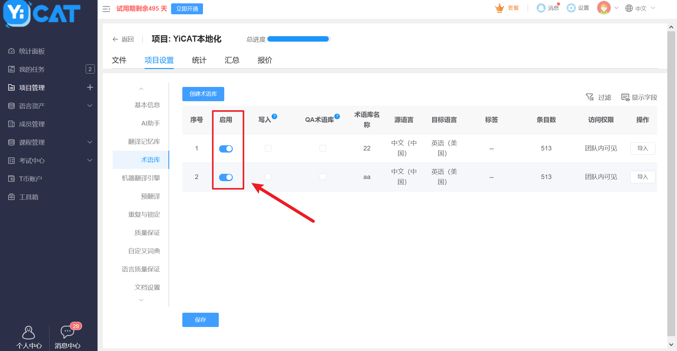Click 导入 button for termbase 22
This screenshot has width=677, height=351.
point(643,148)
